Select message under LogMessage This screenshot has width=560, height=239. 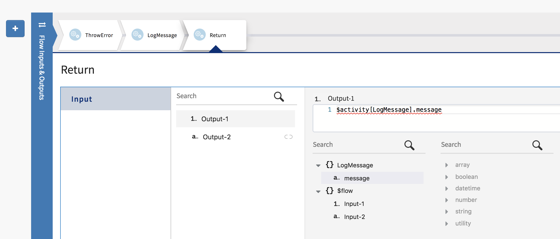[357, 178]
